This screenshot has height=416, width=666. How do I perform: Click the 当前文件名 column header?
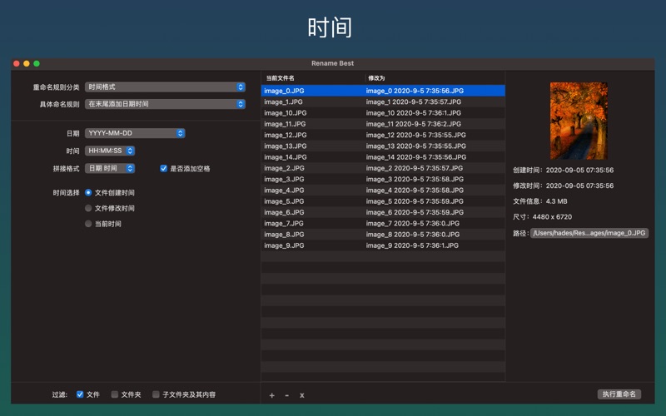(312, 77)
